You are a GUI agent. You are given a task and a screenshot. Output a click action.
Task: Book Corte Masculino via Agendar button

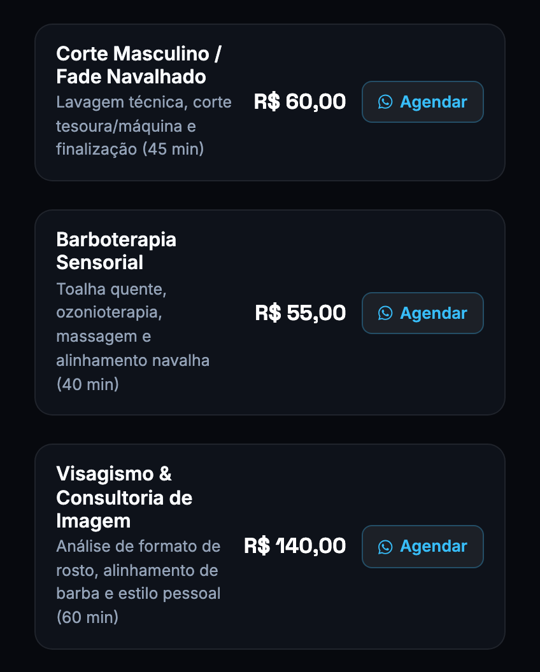click(x=422, y=102)
